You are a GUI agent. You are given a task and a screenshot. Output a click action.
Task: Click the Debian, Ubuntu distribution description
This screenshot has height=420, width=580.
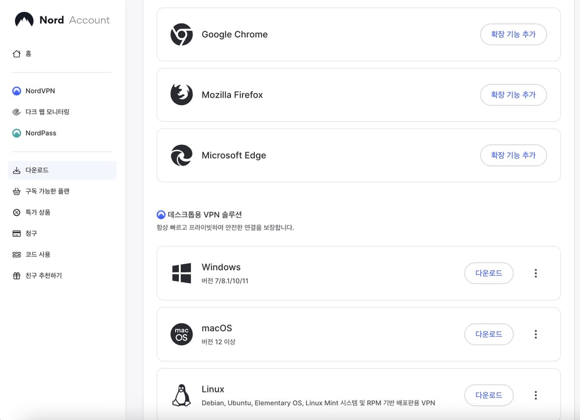coord(318,403)
